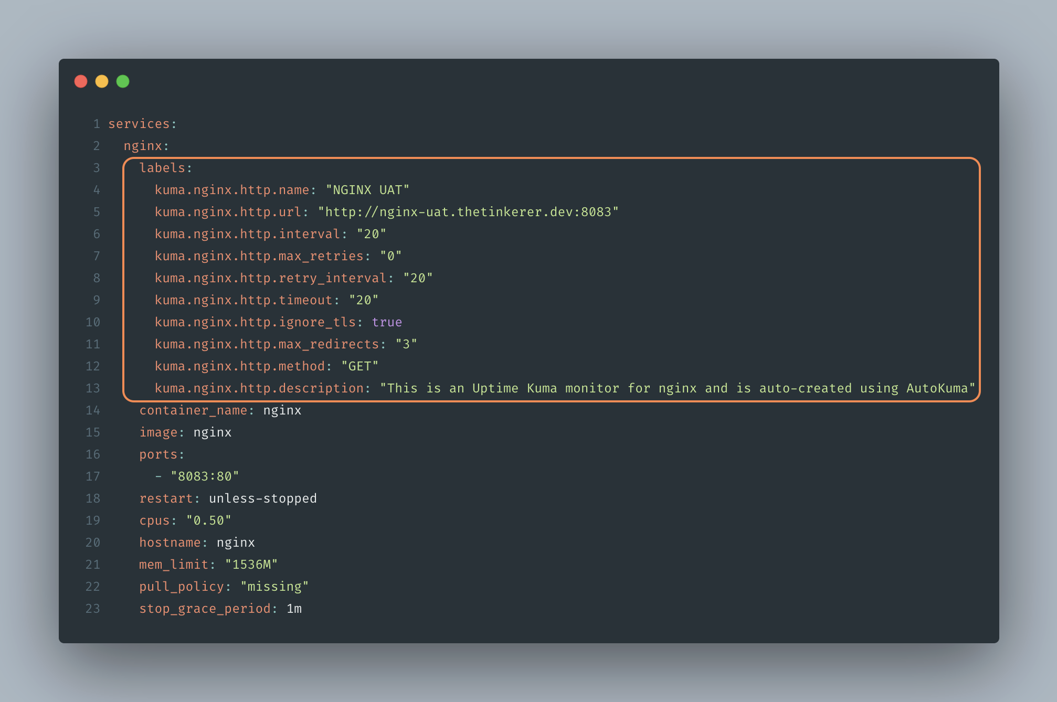Screen dimensions: 1057x702
Task: Click the "8083:80" port mapping
Action: [205, 476]
